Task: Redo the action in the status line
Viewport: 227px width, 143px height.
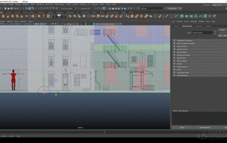Action: pyautogui.click(x=18, y=8)
